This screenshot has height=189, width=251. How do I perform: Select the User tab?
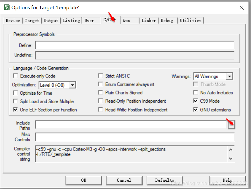coord(89,21)
